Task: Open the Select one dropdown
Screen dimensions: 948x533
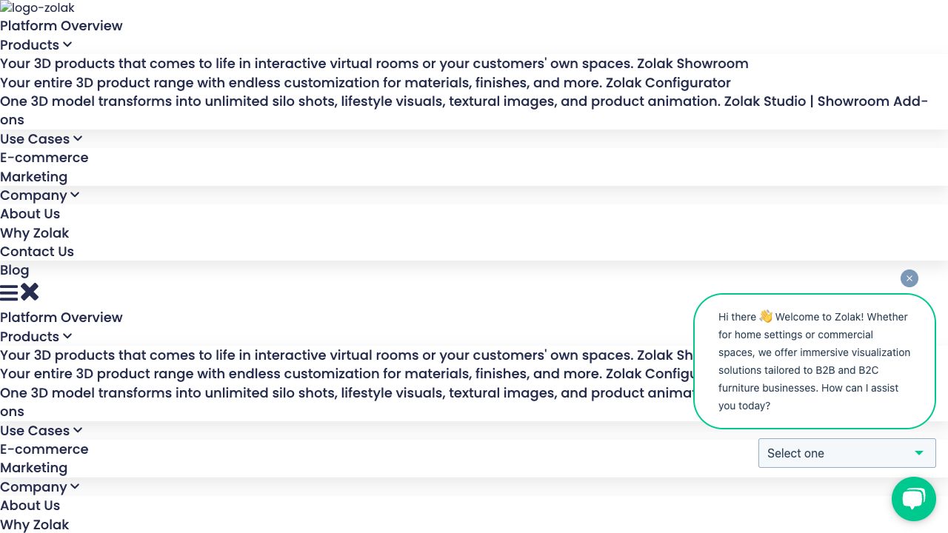Action: pyautogui.click(x=847, y=453)
